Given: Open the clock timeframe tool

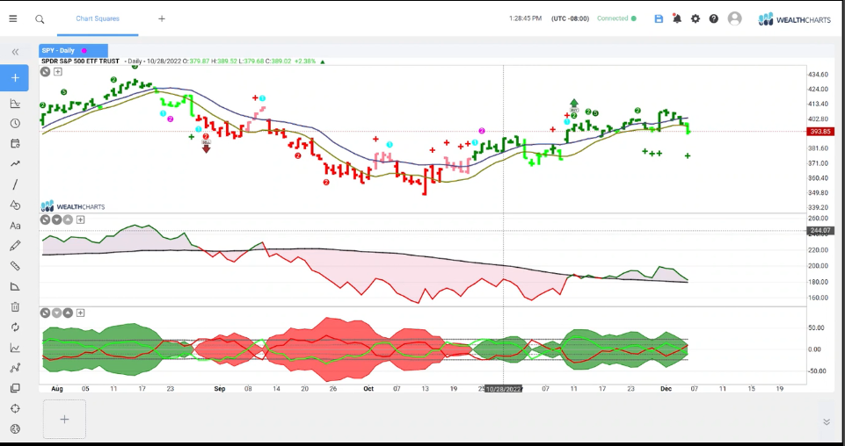Looking at the screenshot, I should click(15, 123).
